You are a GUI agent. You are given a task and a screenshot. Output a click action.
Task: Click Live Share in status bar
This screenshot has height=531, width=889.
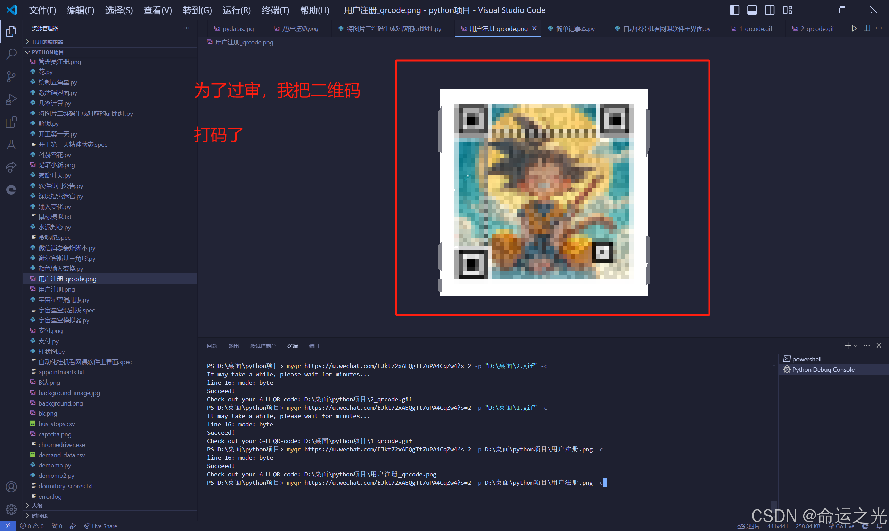tap(100, 526)
